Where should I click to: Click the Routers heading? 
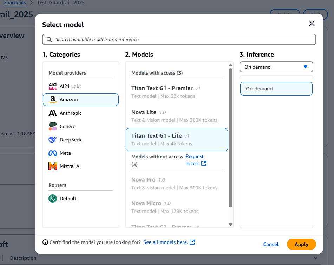pyautogui.click(x=57, y=185)
